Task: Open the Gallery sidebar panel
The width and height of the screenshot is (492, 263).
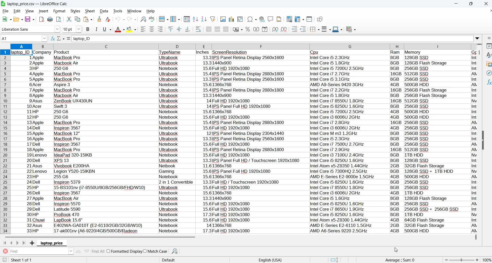Action: click(x=489, y=64)
